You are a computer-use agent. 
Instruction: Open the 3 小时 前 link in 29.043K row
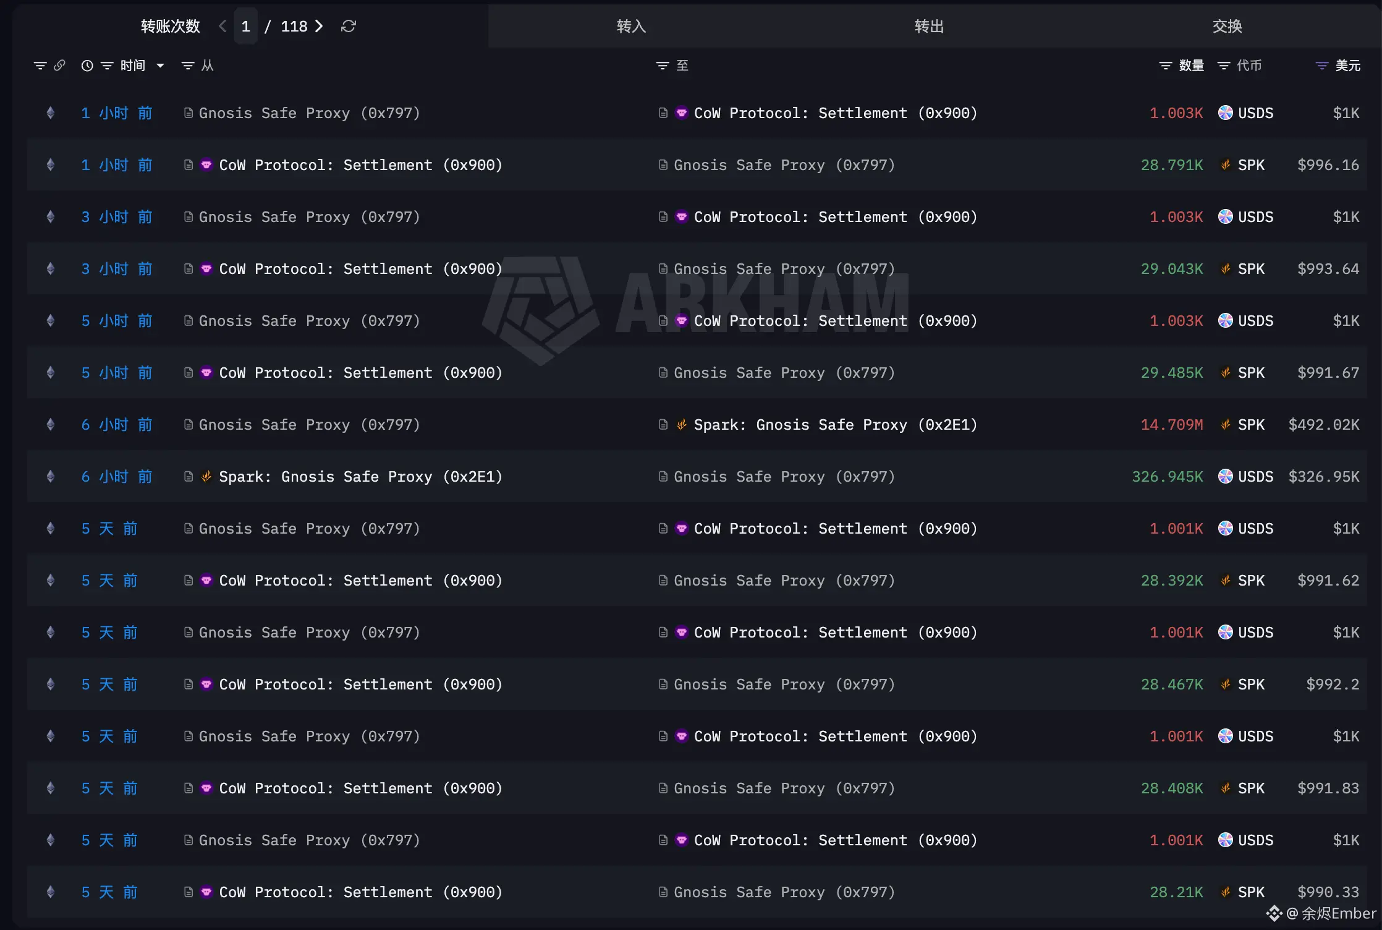pos(117,269)
